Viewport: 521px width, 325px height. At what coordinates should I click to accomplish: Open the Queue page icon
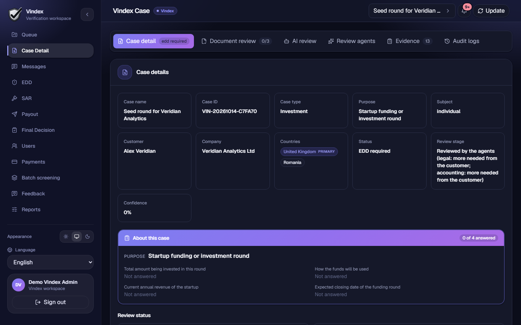click(14, 35)
